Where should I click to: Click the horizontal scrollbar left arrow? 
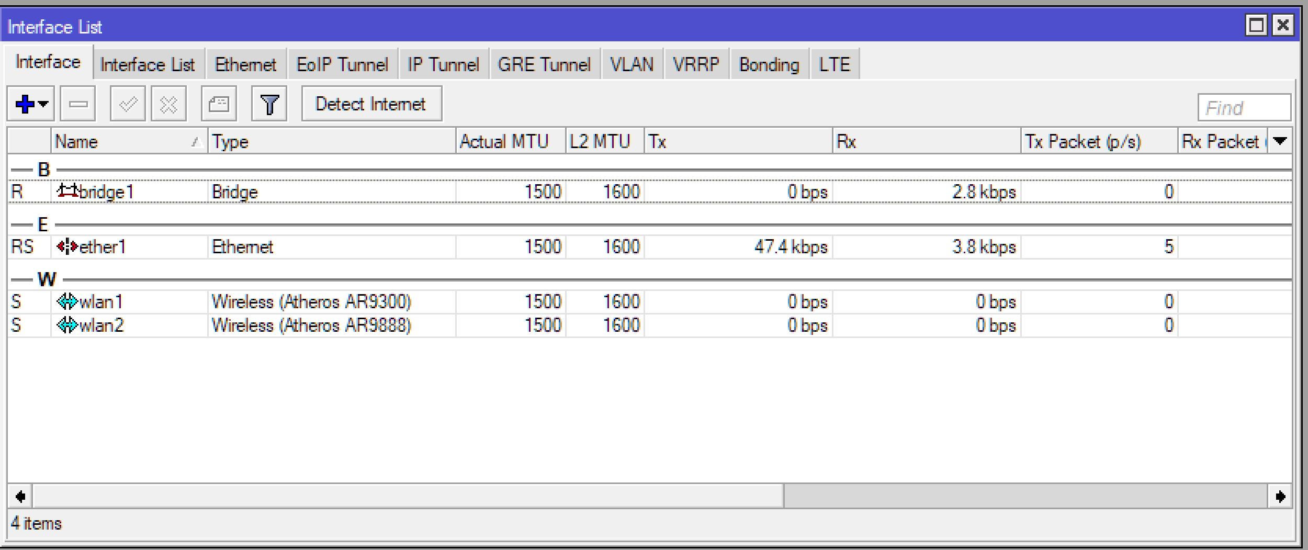tap(20, 496)
